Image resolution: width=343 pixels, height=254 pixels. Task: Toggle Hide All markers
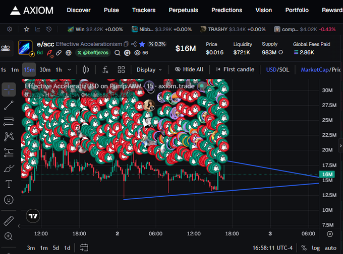point(189,69)
